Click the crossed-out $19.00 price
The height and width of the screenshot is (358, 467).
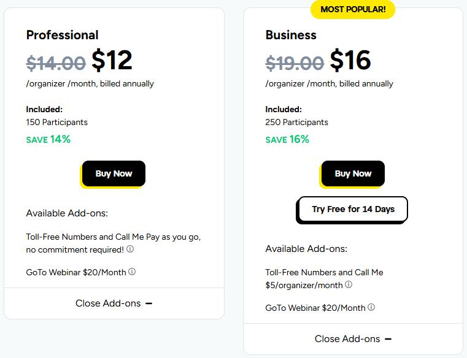tap(295, 63)
